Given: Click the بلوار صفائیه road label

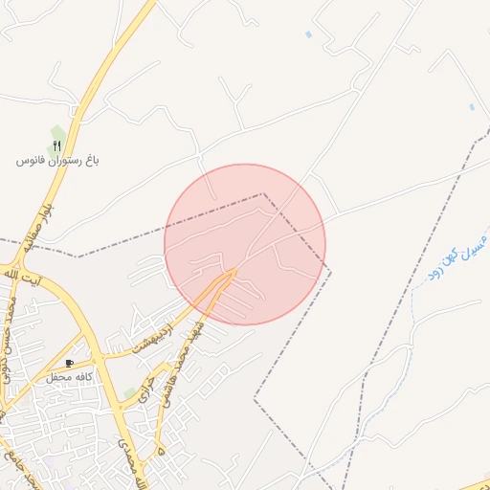Looking at the screenshot, I should click(x=39, y=229).
